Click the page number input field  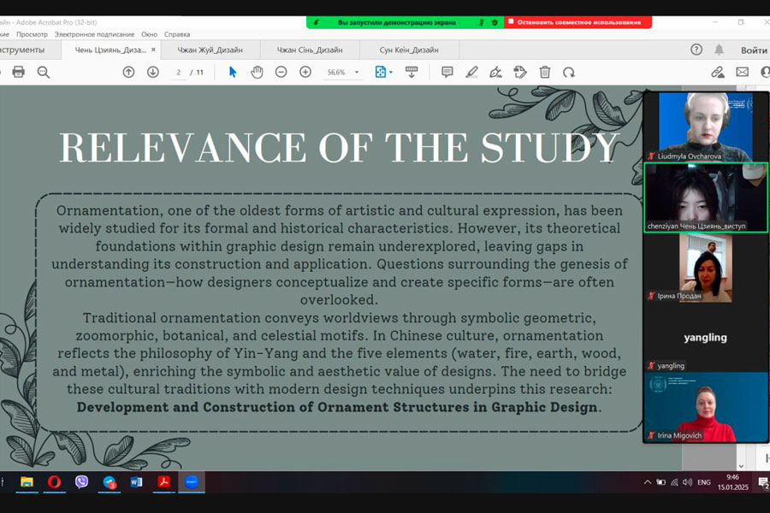(x=180, y=73)
